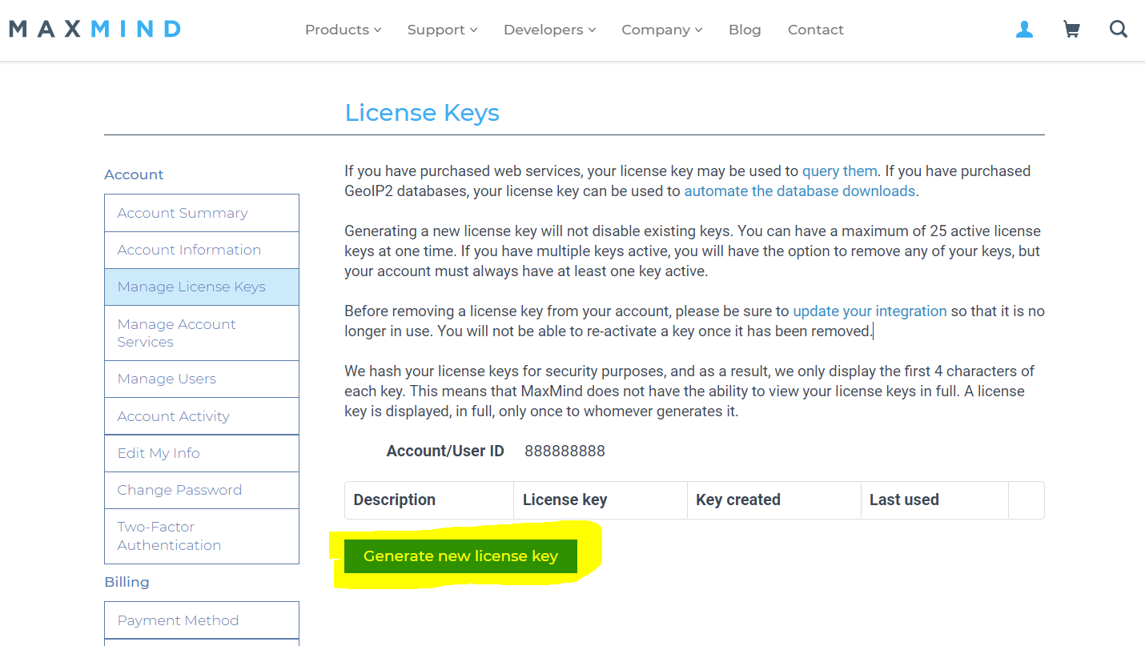1145x646 pixels.
Task: Open Change Password in sidebar
Action: pos(202,490)
